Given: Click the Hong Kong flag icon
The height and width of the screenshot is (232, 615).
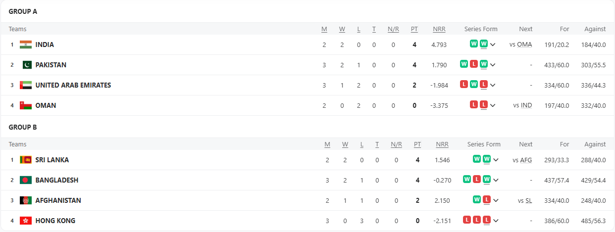Looking at the screenshot, I should tap(26, 221).
